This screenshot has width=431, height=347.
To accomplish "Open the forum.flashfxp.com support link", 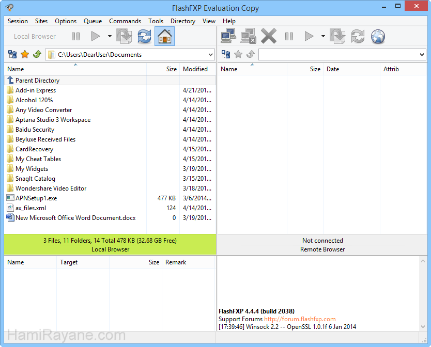I will (x=300, y=319).
